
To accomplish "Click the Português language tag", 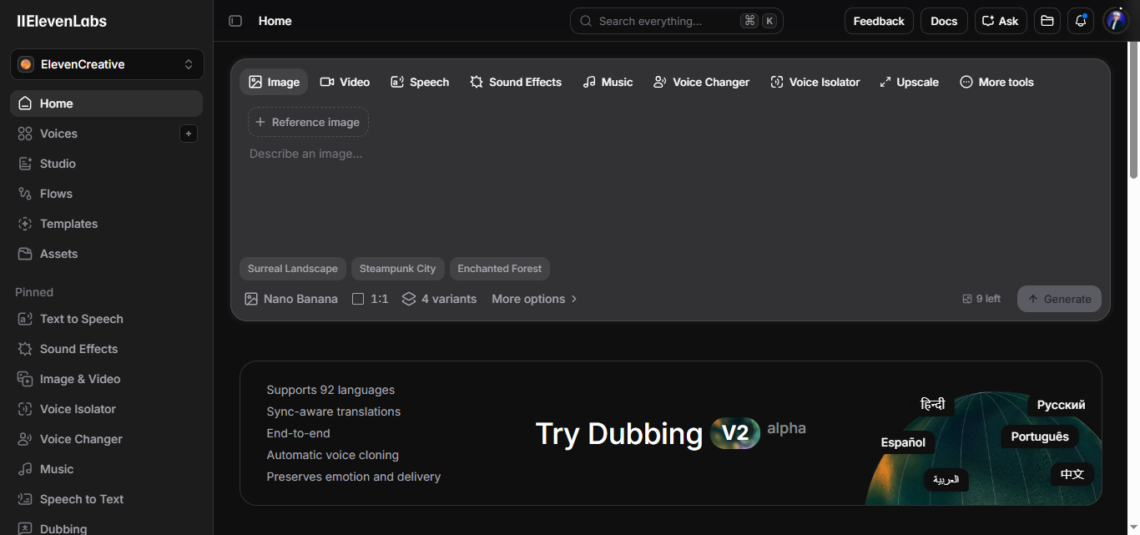I will [1040, 437].
